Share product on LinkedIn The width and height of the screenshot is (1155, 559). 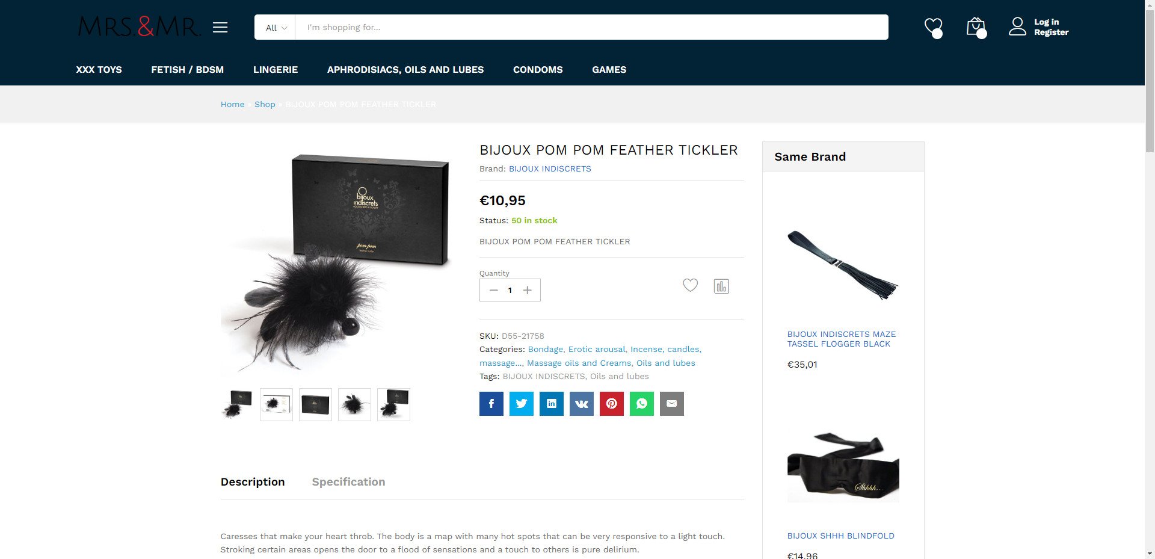click(x=552, y=404)
